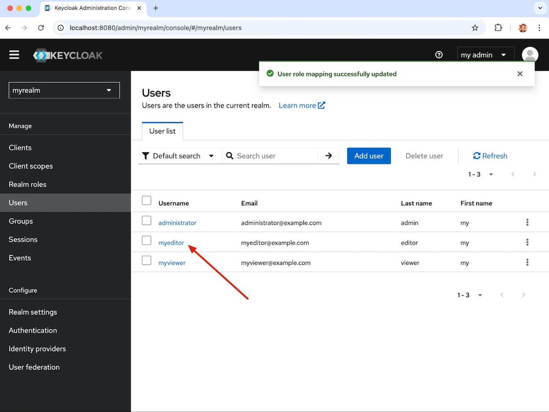Open the hamburger navigation menu
Image resolution: width=549 pixels, height=412 pixels.
coord(14,55)
